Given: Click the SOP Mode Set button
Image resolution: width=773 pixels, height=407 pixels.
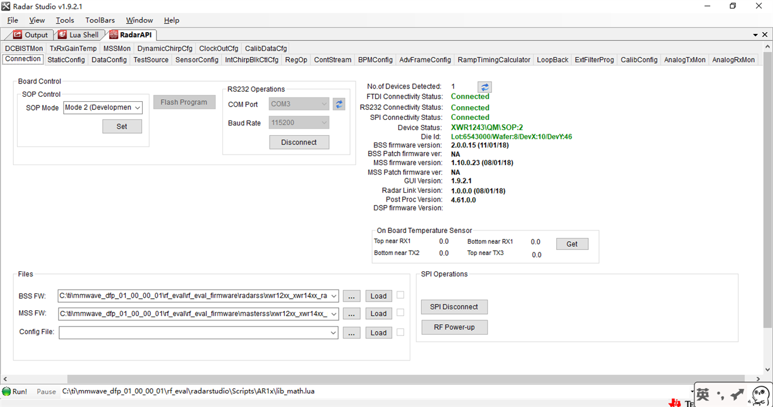Looking at the screenshot, I should pos(122,126).
